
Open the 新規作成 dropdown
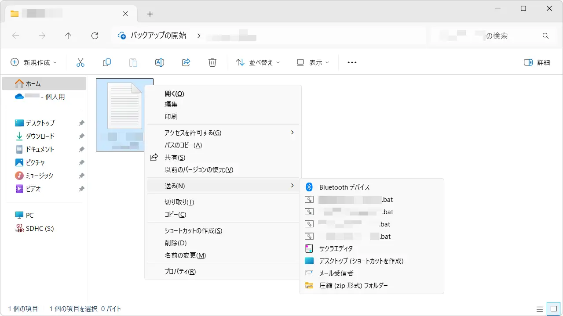click(34, 62)
